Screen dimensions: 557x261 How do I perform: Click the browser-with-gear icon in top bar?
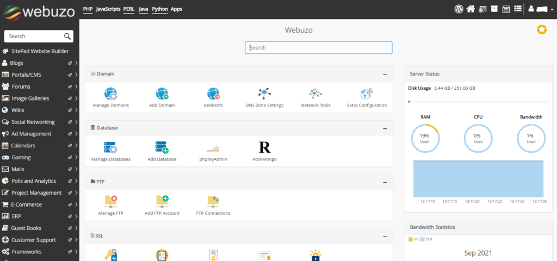coord(482,9)
